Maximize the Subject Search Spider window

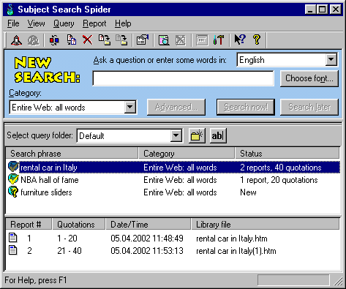(x=322, y=10)
